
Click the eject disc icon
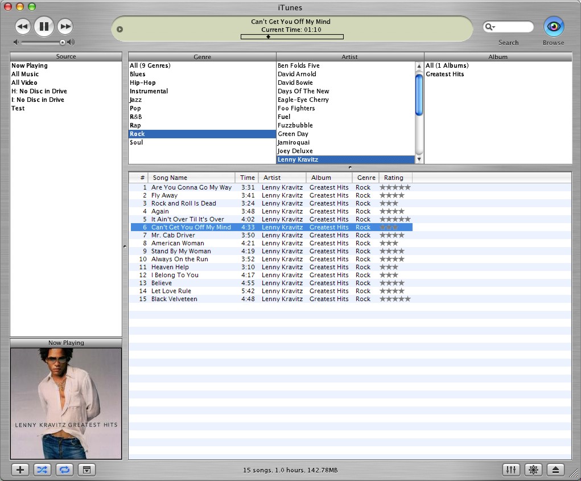(555, 470)
